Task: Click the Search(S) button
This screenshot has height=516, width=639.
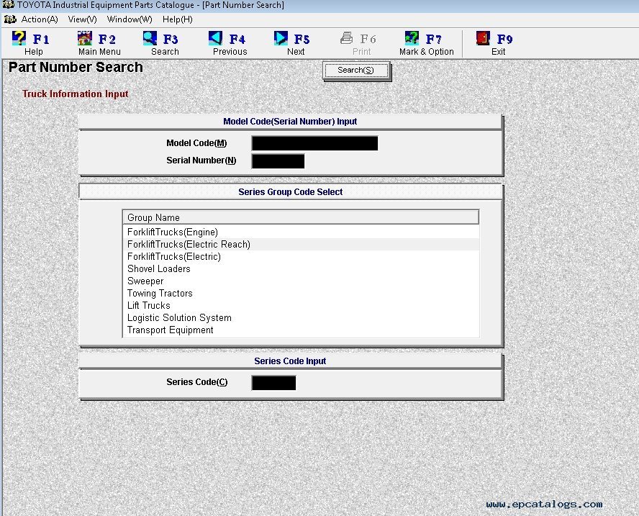Action: pos(356,71)
